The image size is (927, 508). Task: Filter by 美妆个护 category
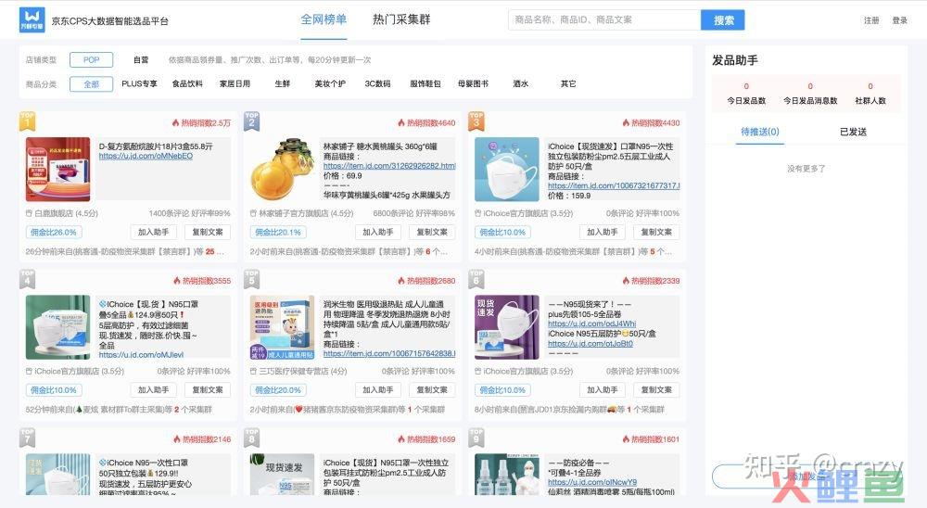pos(330,84)
